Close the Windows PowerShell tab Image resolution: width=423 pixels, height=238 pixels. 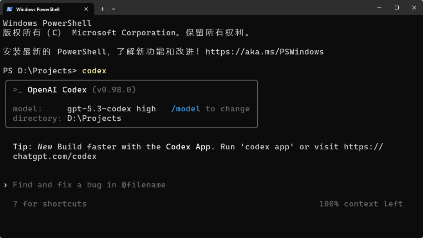[86, 9]
